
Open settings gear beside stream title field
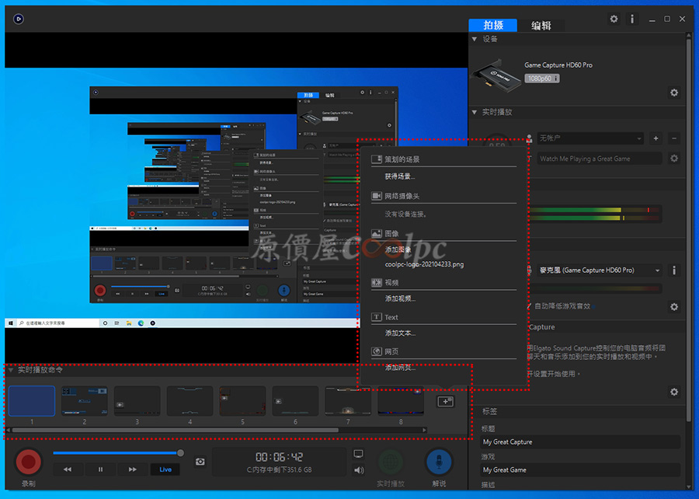[x=674, y=159]
